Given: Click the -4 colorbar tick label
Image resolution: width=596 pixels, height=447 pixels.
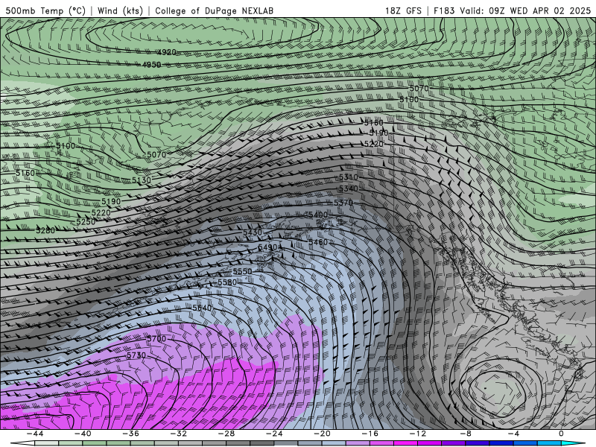Looking at the screenshot, I should (513, 434).
